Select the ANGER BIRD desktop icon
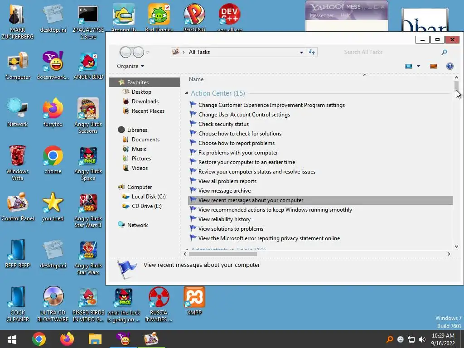 click(88, 65)
